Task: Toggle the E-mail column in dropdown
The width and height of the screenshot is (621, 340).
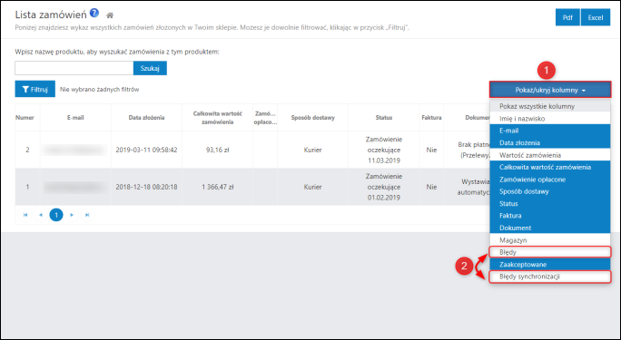Action: click(550, 131)
